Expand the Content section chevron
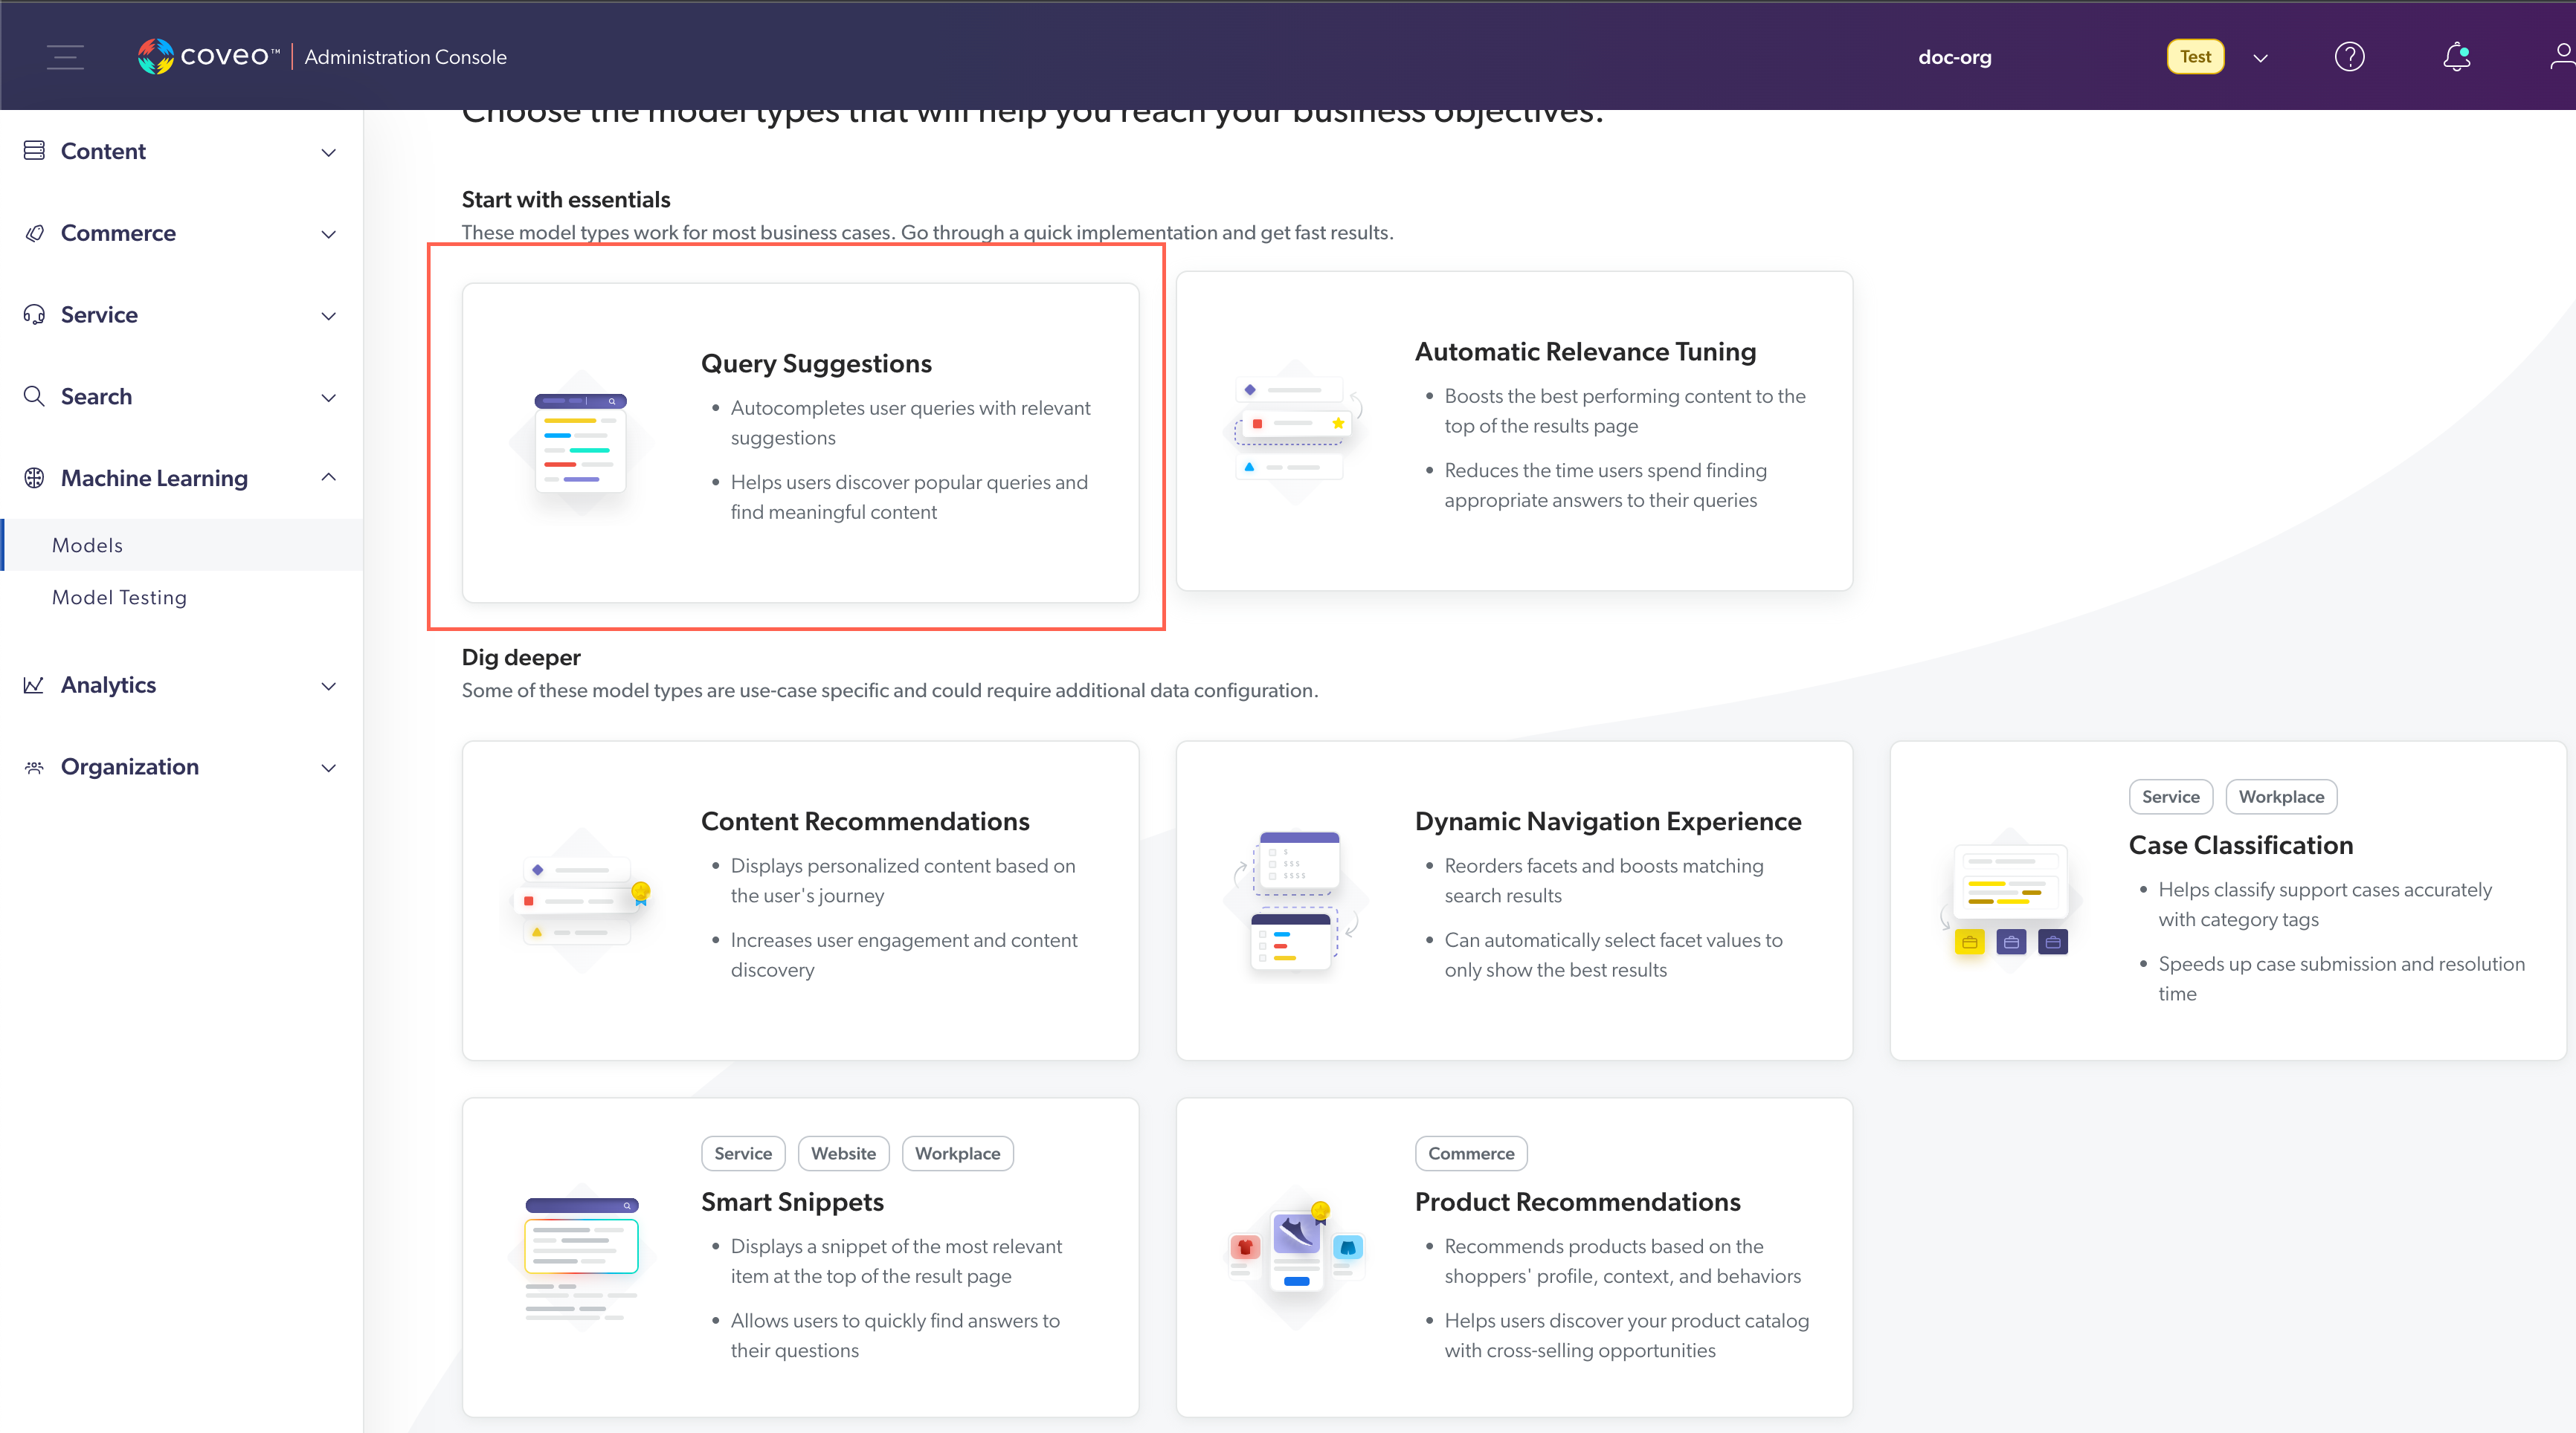 [x=328, y=152]
